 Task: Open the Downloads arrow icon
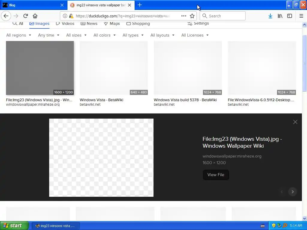[270, 16]
